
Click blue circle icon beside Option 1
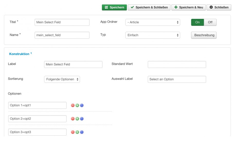pyautogui.click(x=82, y=105)
